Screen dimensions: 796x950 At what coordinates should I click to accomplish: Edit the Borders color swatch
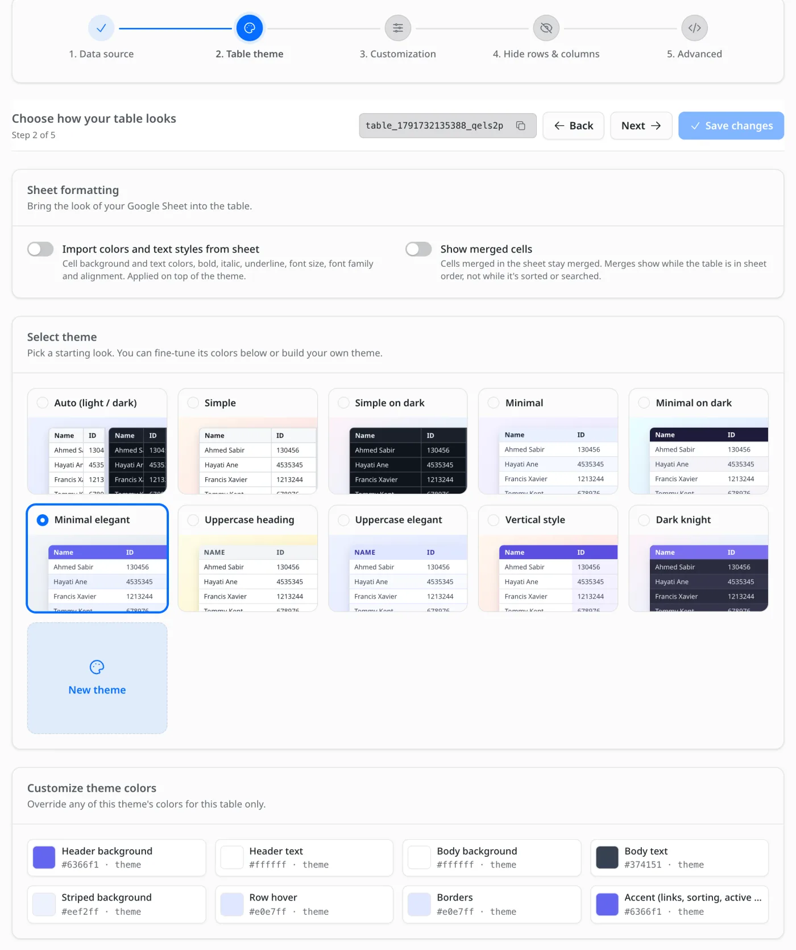[x=419, y=904]
